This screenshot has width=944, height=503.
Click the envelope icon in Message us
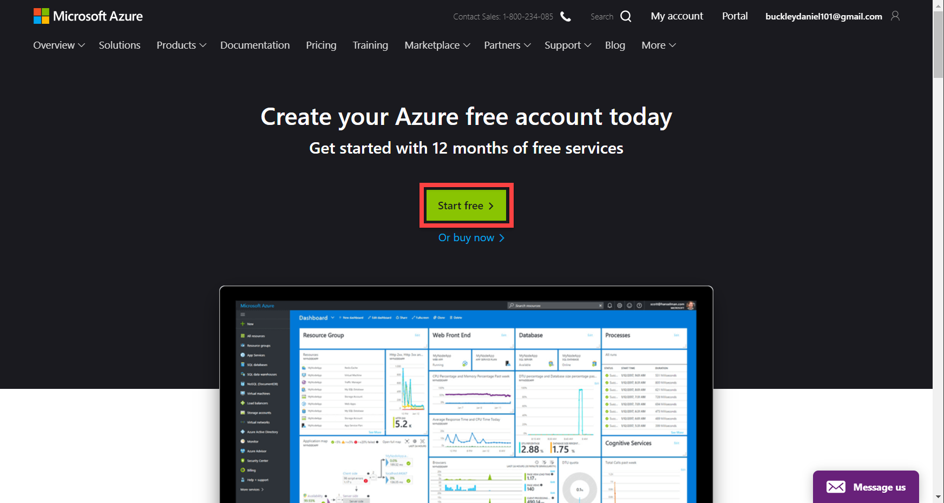point(836,487)
